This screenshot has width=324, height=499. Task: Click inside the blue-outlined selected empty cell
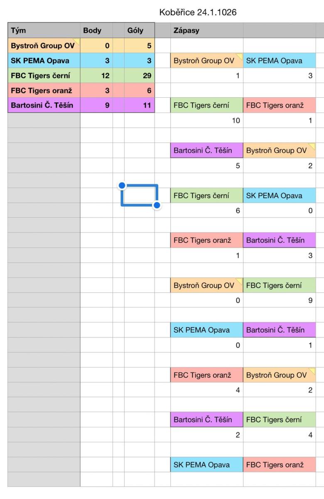pos(139,195)
